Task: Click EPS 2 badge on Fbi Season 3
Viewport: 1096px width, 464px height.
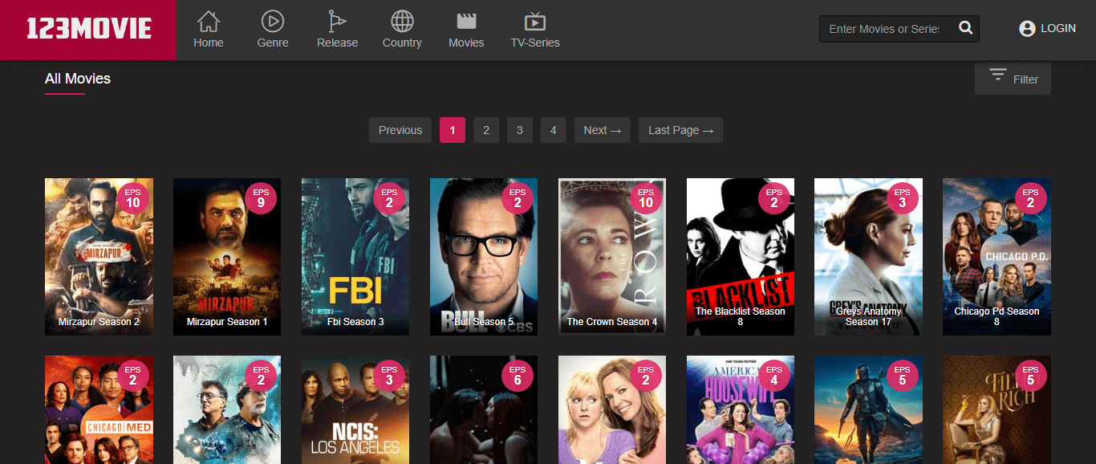Action: click(389, 198)
